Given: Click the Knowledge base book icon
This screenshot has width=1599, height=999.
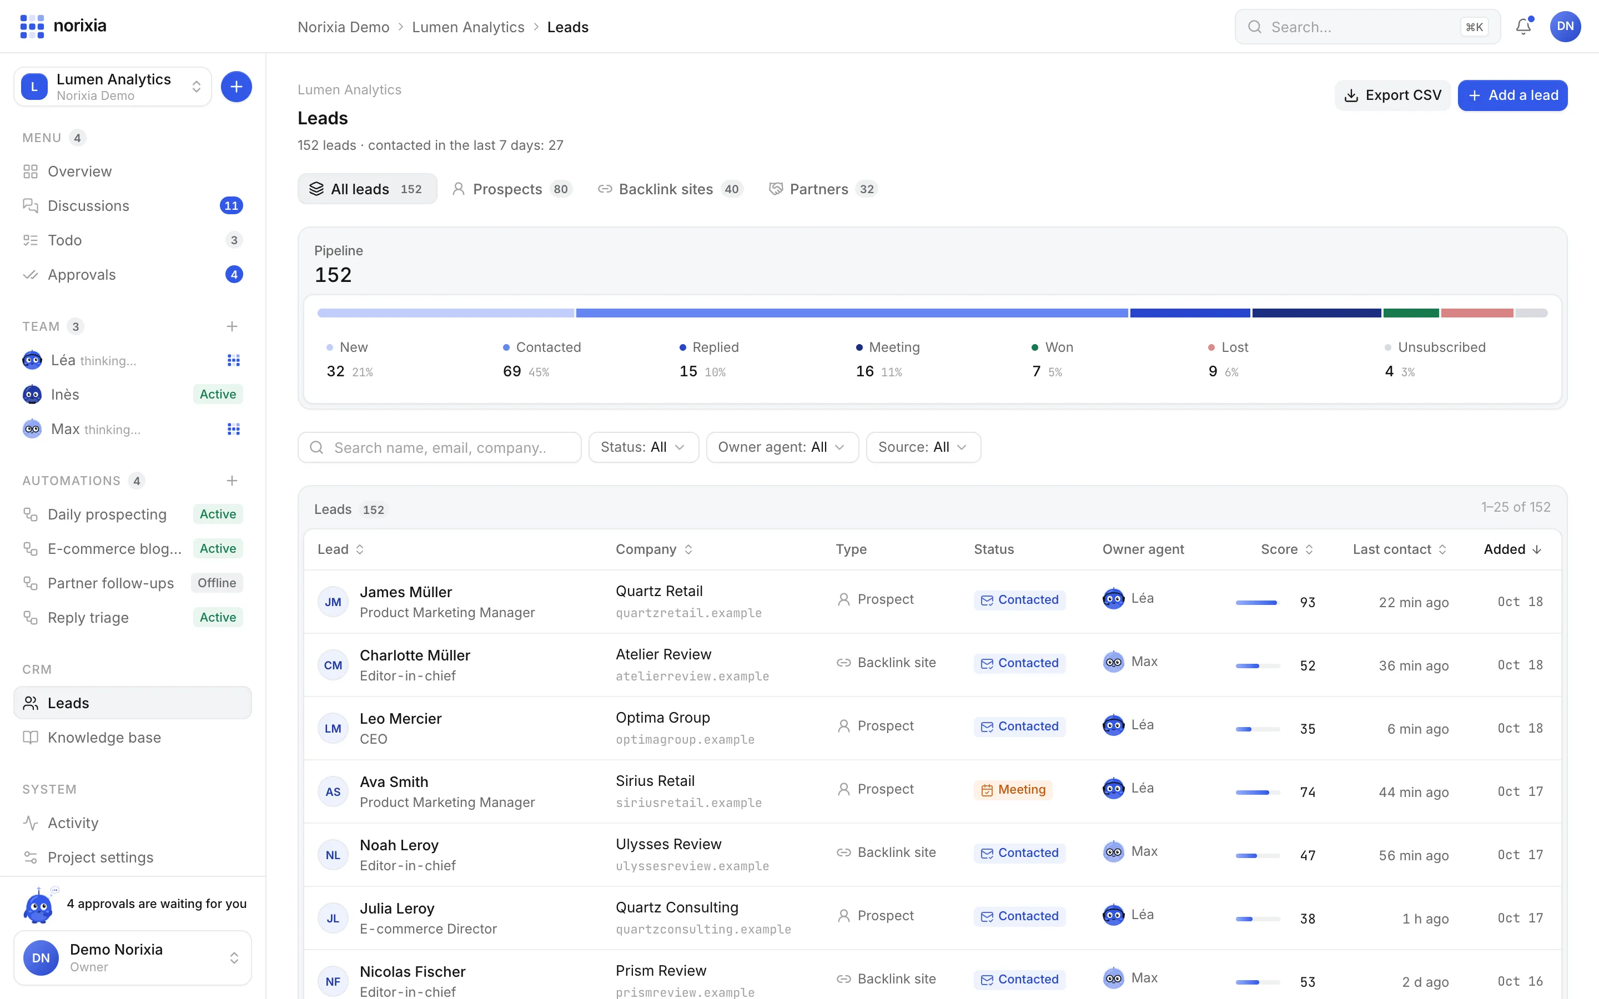Looking at the screenshot, I should coord(31,738).
